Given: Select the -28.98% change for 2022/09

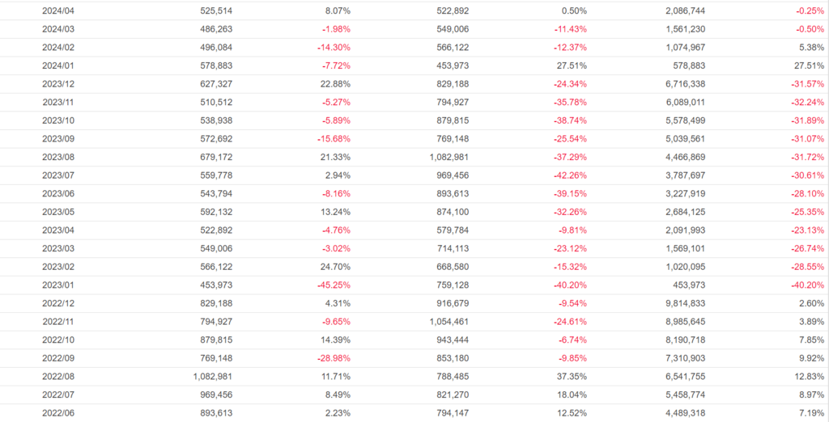Looking at the screenshot, I should click(335, 359).
